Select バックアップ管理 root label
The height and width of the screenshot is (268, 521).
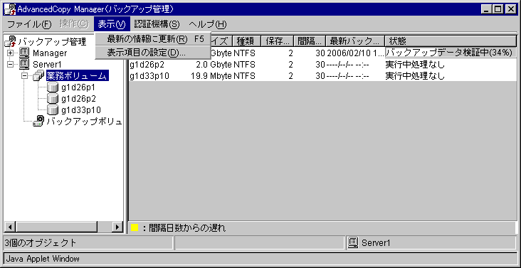click(52, 41)
